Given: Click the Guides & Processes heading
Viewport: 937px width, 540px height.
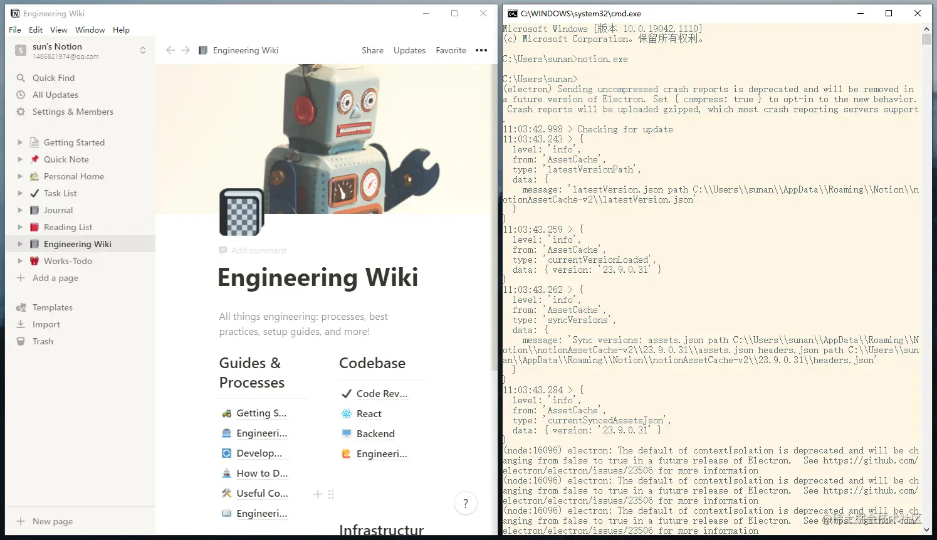Looking at the screenshot, I should tap(252, 373).
